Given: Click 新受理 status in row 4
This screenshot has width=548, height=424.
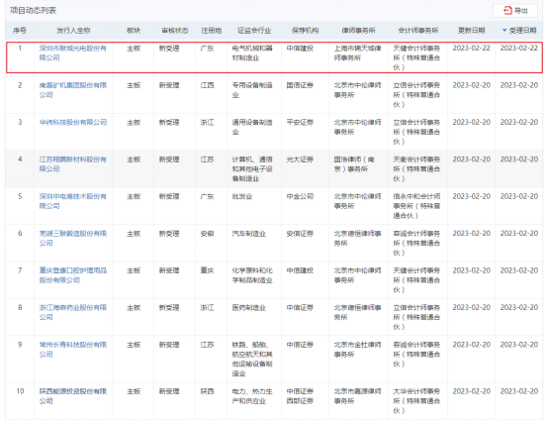Looking at the screenshot, I should (x=169, y=159).
